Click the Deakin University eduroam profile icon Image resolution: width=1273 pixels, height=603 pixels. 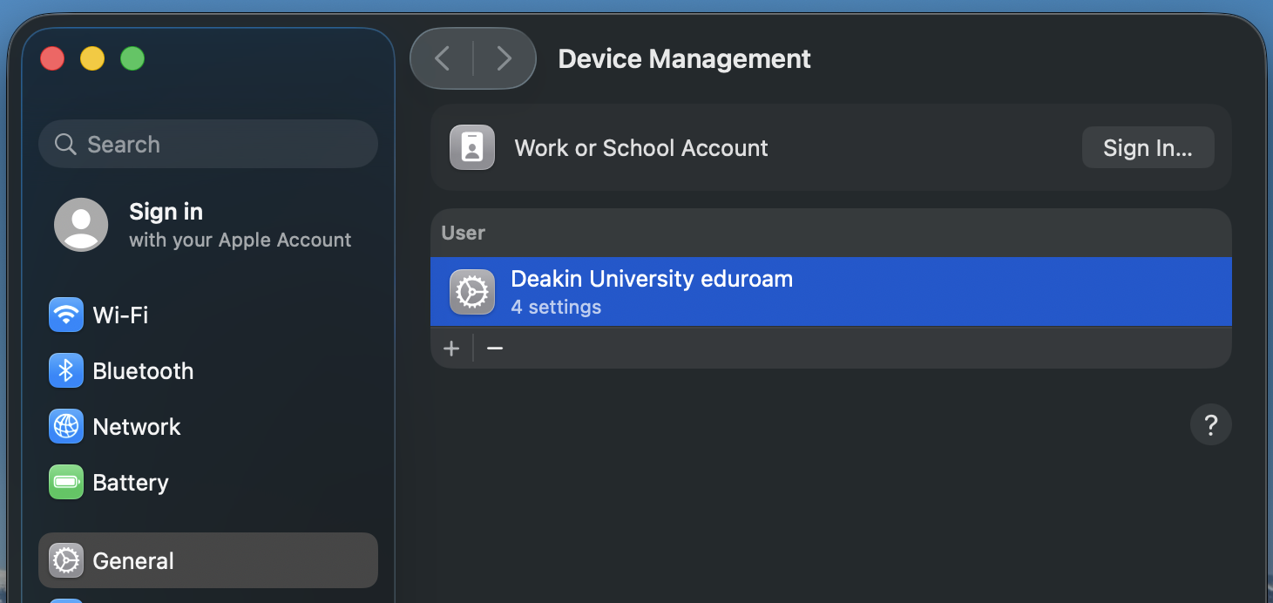tap(472, 292)
